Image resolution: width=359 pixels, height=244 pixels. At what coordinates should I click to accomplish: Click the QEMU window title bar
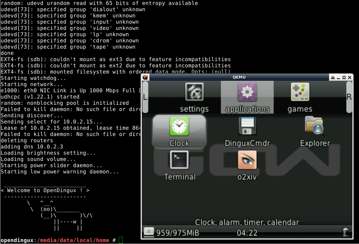pos(239,78)
